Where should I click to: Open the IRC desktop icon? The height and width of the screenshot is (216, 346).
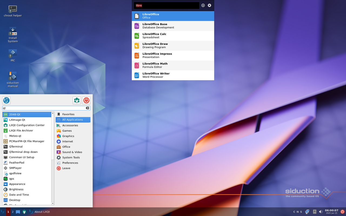click(13, 55)
